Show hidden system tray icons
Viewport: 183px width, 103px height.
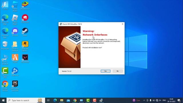click(x=144, y=100)
